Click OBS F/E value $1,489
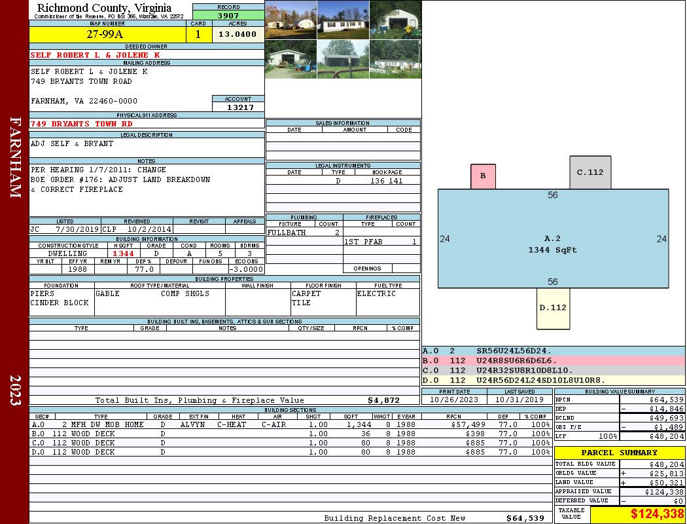Screen dimensions: 687x524 click(x=669, y=427)
